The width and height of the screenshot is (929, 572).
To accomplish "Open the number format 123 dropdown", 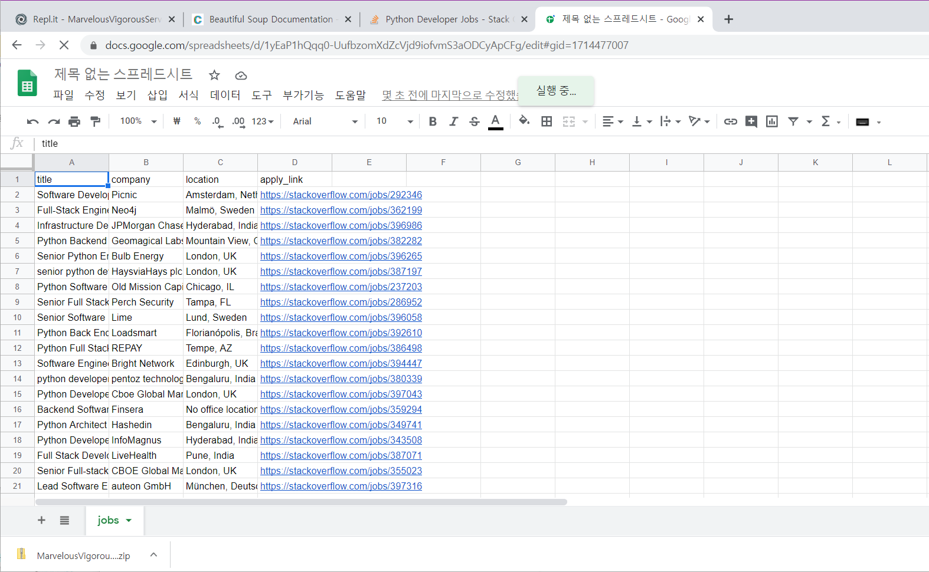I will point(263,121).
